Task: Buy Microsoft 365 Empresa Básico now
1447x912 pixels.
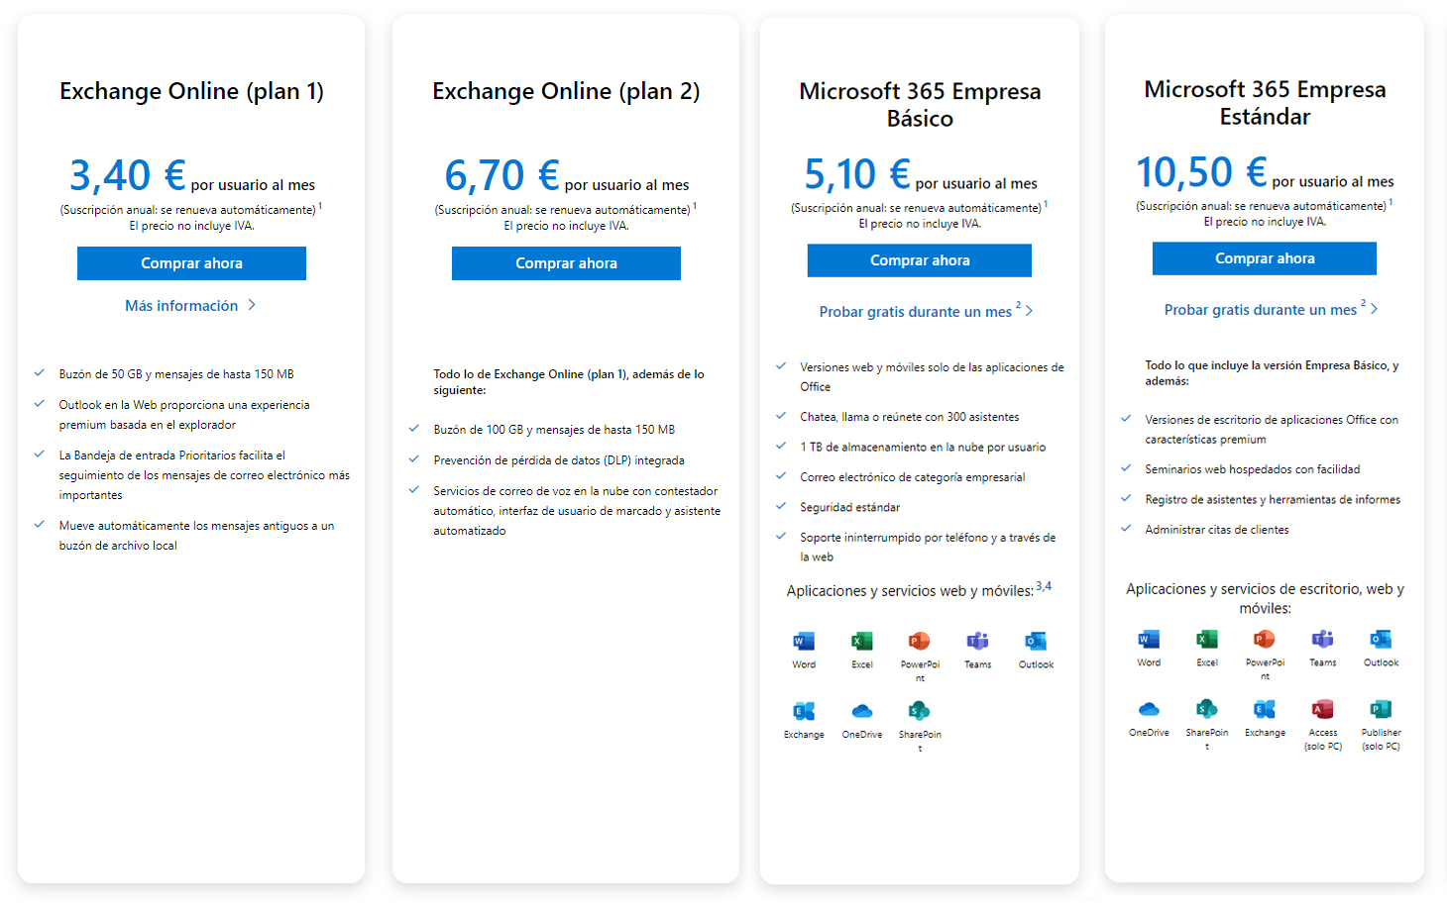Action: 920,260
